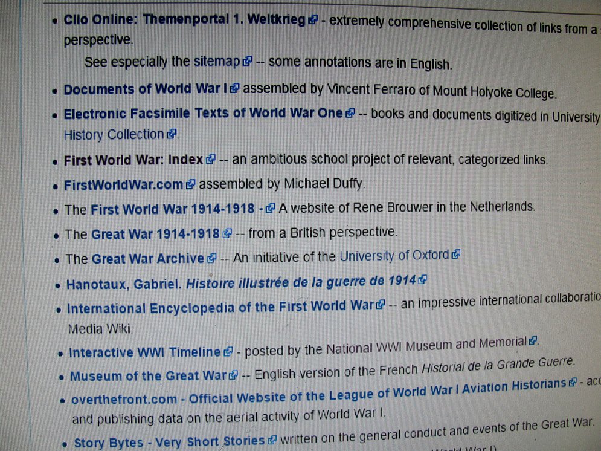The width and height of the screenshot is (601, 451).
Task: Click the external-link icon after 'Great War Archive'
Action: tap(211, 258)
